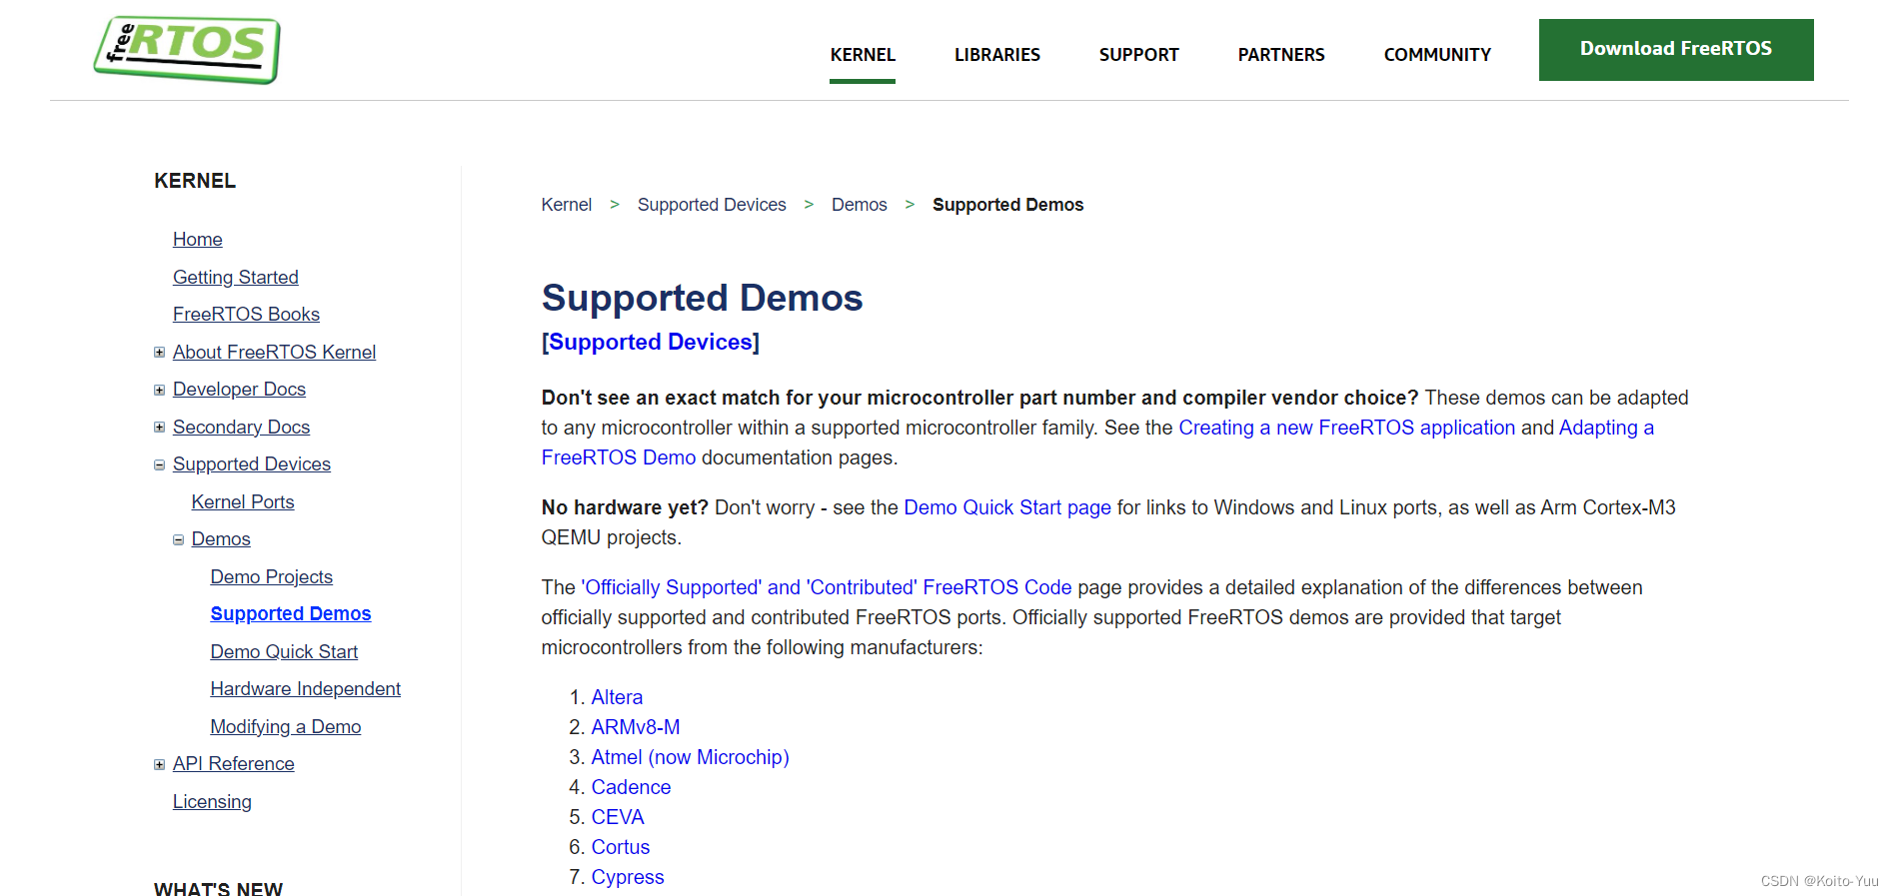This screenshot has height=896, width=1894.
Task: Click the Supported Devices breadcrumb
Action: click(712, 205)
